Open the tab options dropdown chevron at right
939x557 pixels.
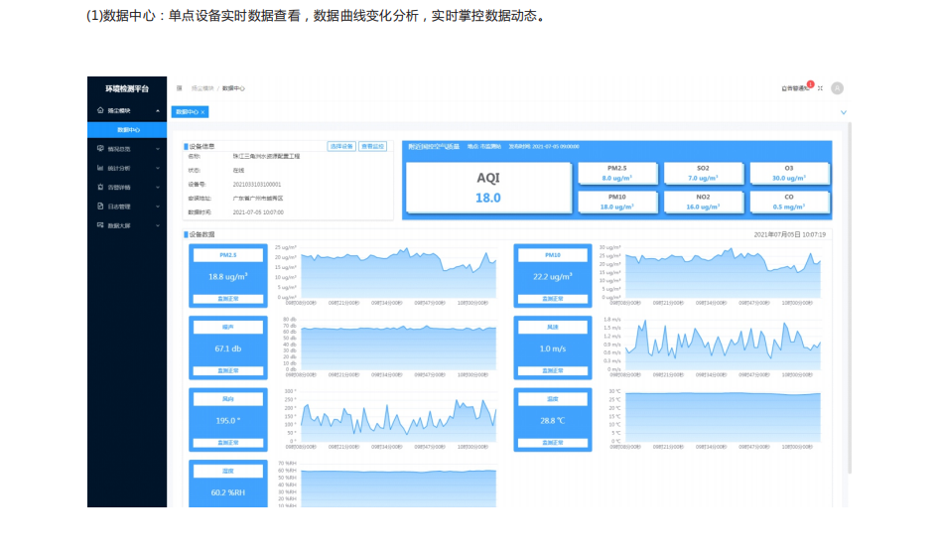click(x=843, y=112)
